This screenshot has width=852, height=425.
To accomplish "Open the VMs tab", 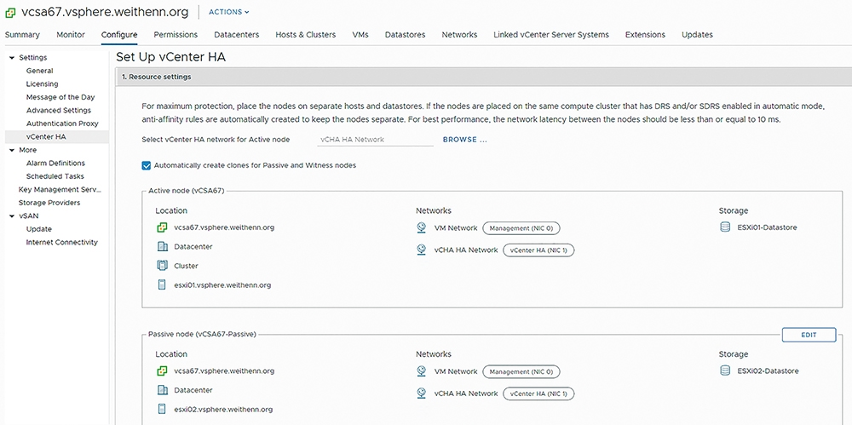I will pyautogui.click(x=360, y=35).
